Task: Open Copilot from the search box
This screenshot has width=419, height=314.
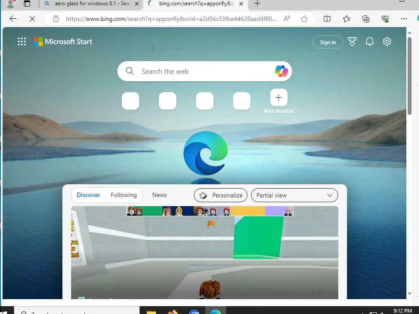Action: point(281,71)
